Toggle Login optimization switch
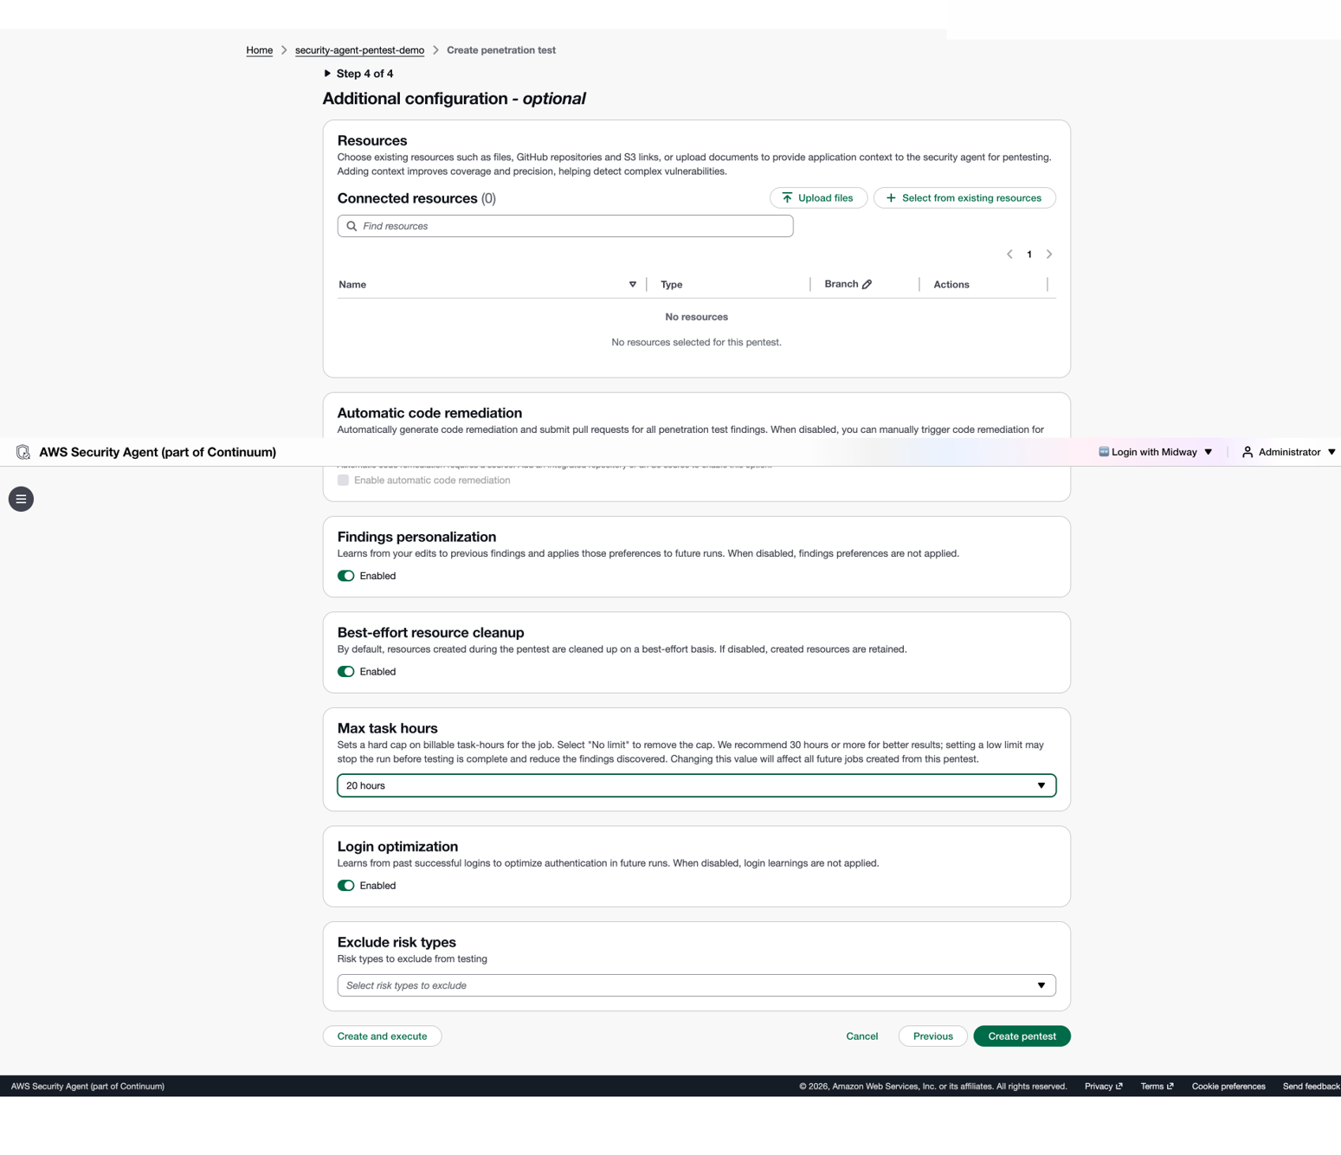This screenshot has height=1155, width=1341. [346, 886]
